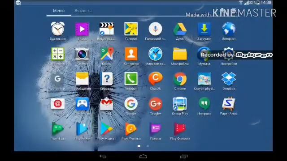The width and height of the screenshot is (287, 161).
Task: Select the Меню tab
Action: pyautogui.click(x=59, y=11)
